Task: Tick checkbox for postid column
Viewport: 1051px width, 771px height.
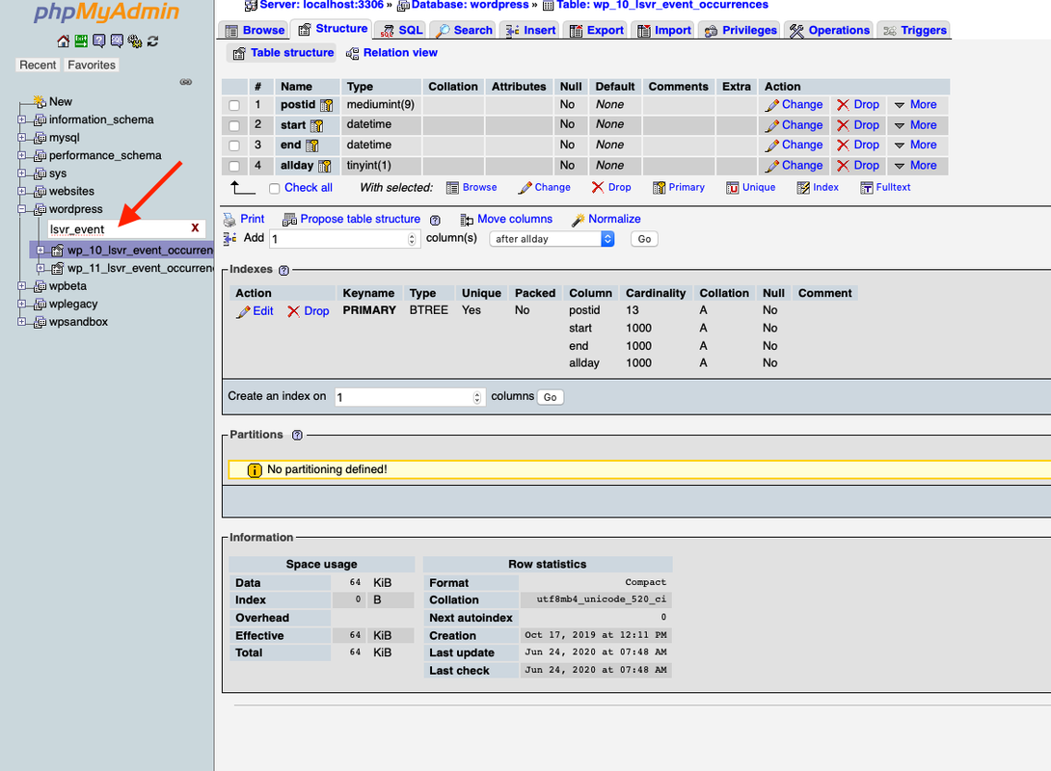Action: coord(234,105)
